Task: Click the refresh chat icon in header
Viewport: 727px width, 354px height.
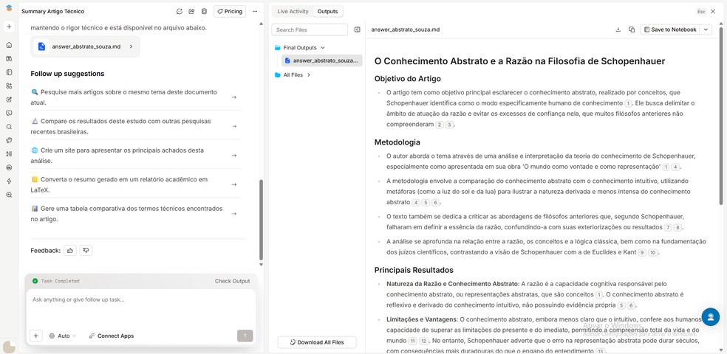Action: [180, 11]
